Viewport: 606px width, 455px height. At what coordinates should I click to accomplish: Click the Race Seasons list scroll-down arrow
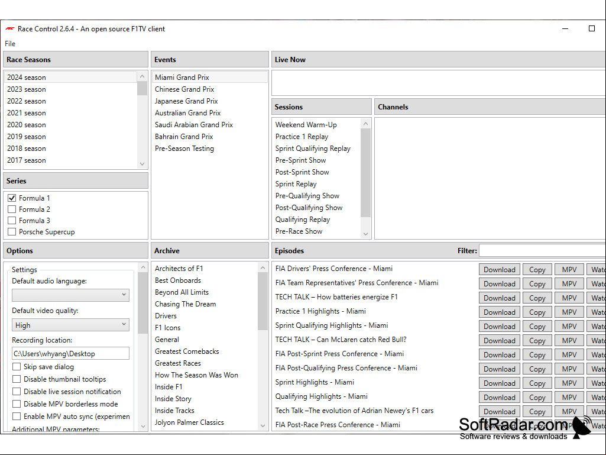[x=142, y=164]
